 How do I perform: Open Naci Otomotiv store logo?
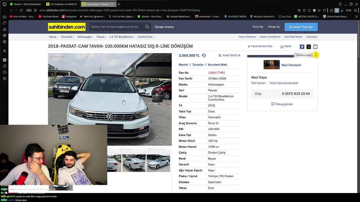tap(272, 65)
